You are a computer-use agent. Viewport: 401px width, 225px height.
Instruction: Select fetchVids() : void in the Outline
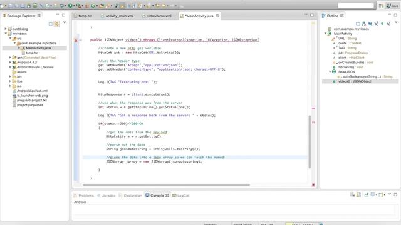click(x=350, y=67)
